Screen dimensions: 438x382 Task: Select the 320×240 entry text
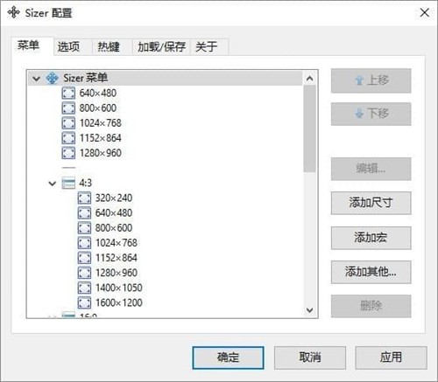pos(114,198)
